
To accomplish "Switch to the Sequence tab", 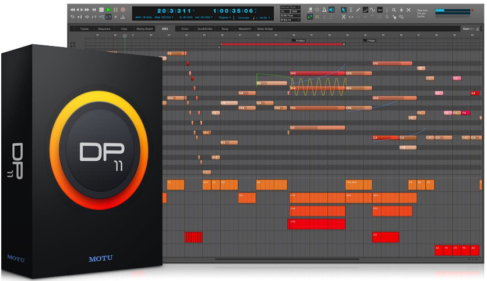I will (x=104, y=29).
